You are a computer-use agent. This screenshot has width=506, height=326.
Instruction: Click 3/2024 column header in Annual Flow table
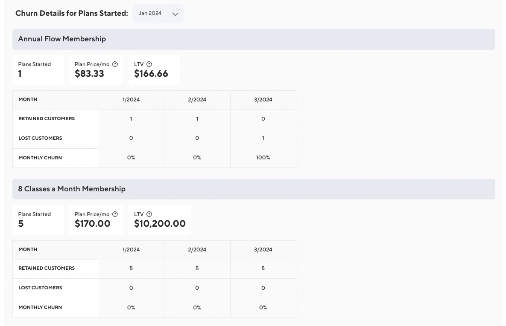(x=263, y=100)
